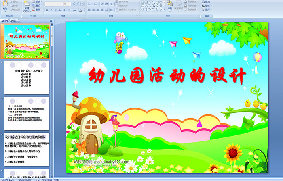
Task: Select the Text Box shape in gallery
Action: click(x=142, y=2)
